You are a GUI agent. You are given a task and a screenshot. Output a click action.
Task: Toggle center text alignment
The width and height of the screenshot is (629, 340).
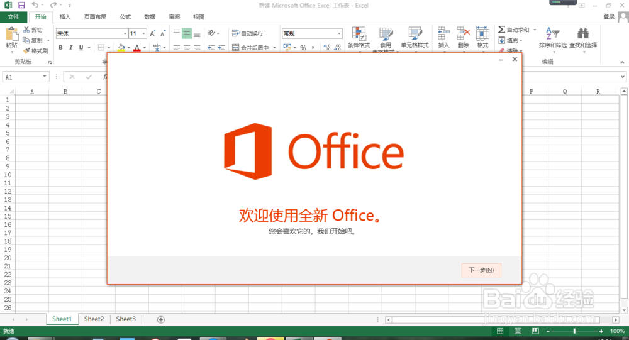coord(187,47)
